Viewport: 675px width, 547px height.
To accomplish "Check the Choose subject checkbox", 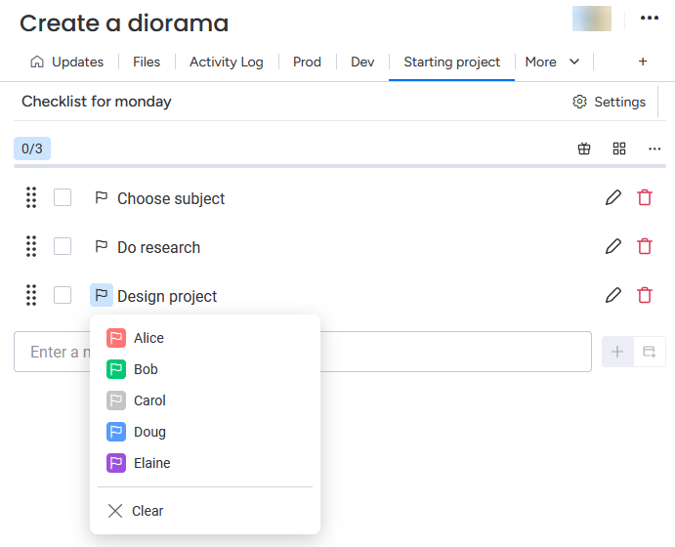I will point(63,198).
